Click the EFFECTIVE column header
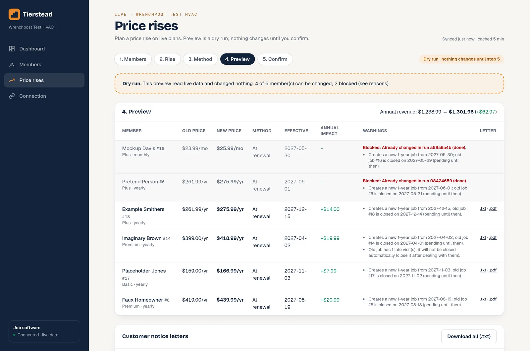 (x=296, y=131)
